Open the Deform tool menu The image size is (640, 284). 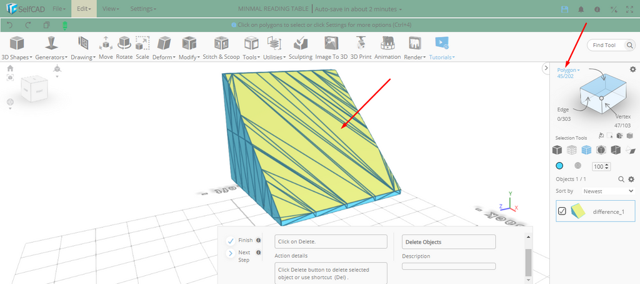[x=164, y=48]
